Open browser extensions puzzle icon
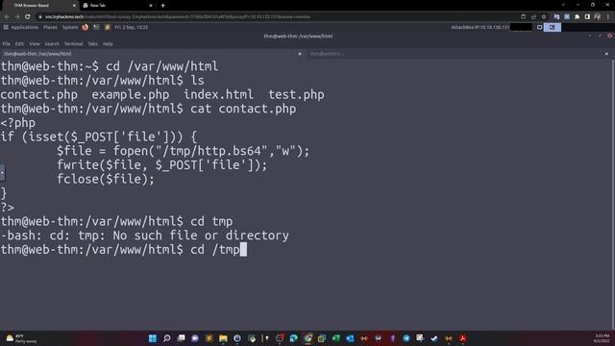The height and width of the screenshot is (346, 615). pyautogui.click(x=577, y=17)
